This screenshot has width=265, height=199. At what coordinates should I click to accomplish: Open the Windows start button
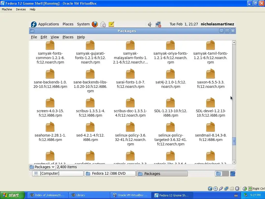12,195
